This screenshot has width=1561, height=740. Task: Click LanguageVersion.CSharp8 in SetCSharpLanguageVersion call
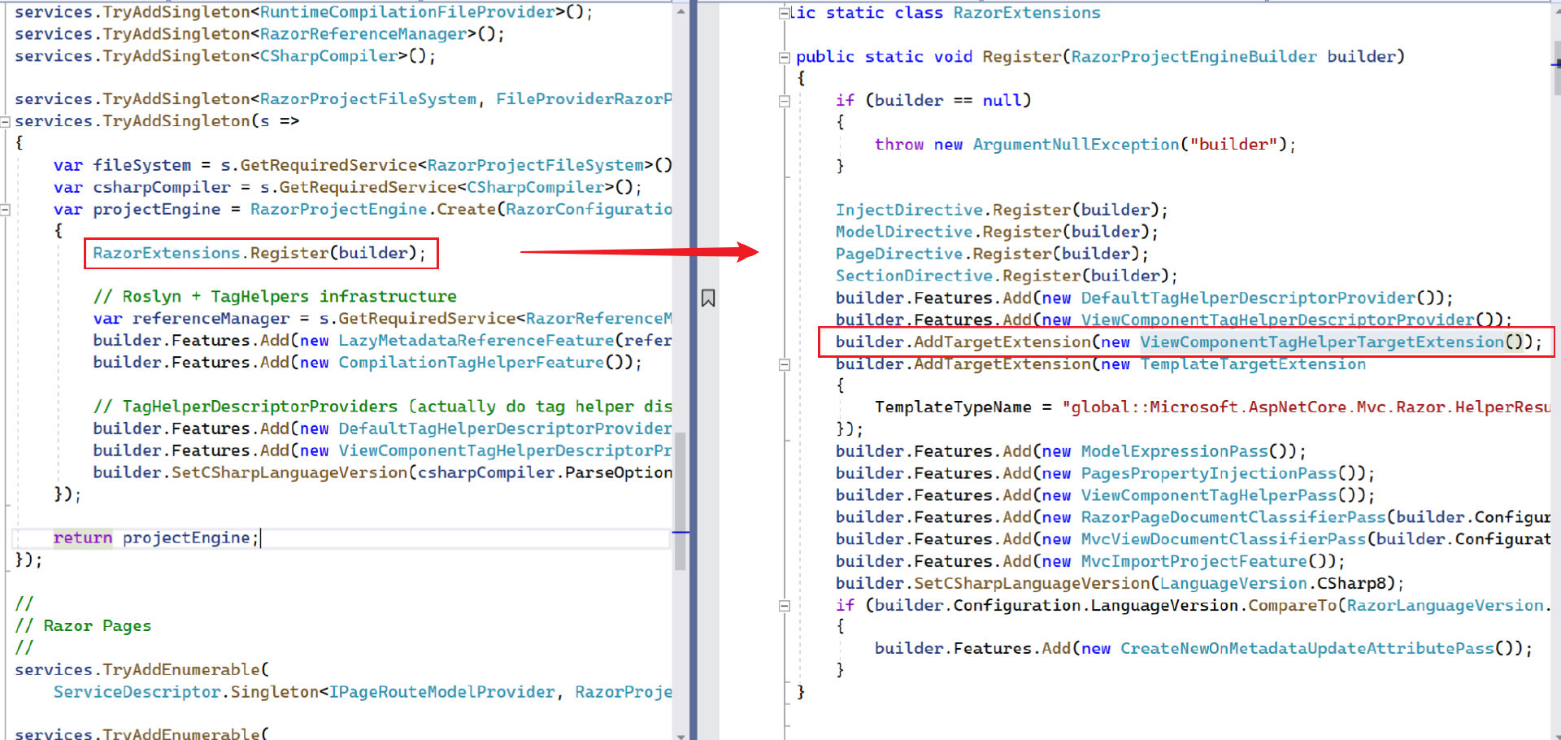click(x=1272, y=583)
